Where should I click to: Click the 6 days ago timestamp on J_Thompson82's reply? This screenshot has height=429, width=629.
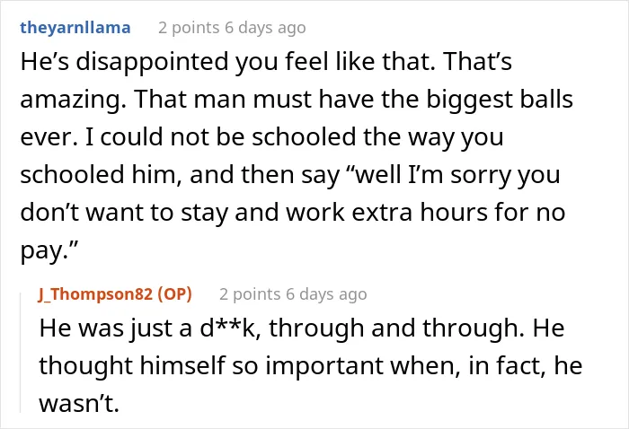326,294
